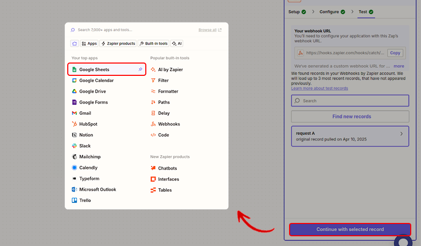Expand request A record chevron
Screen dimensions: 421x246
click(401, 134)
